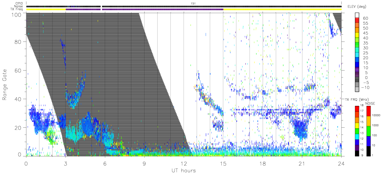Viewport: 384px width, 177px height.
Task: Click the 30 label on the ELEV scale
Action: coord(366,48)
